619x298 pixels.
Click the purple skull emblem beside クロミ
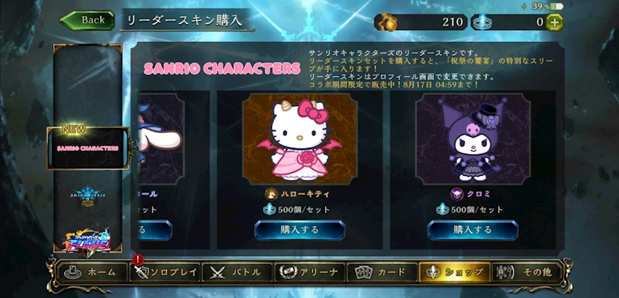(x=457, y=194)
